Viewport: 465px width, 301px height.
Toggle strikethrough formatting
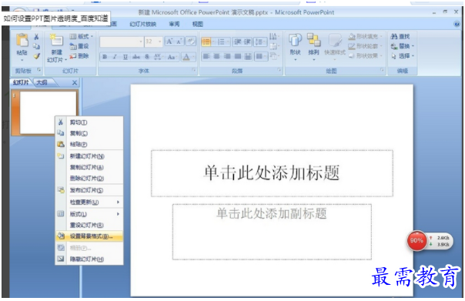pos(136,57)
